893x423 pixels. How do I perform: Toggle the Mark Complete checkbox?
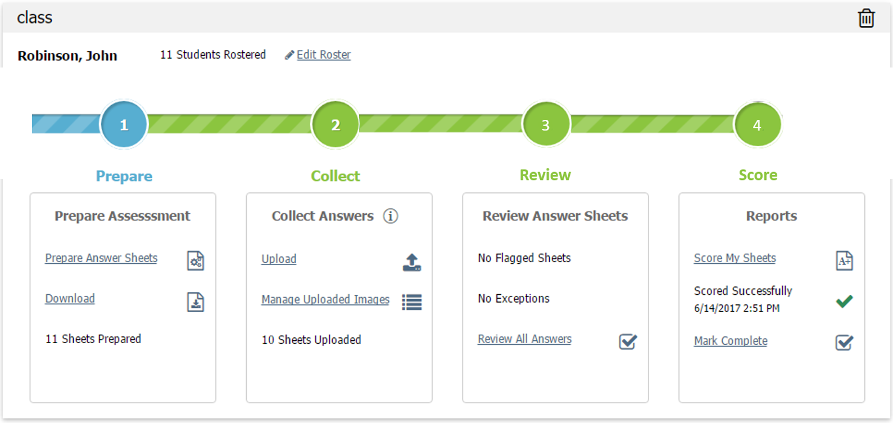[x=844, y=343]
